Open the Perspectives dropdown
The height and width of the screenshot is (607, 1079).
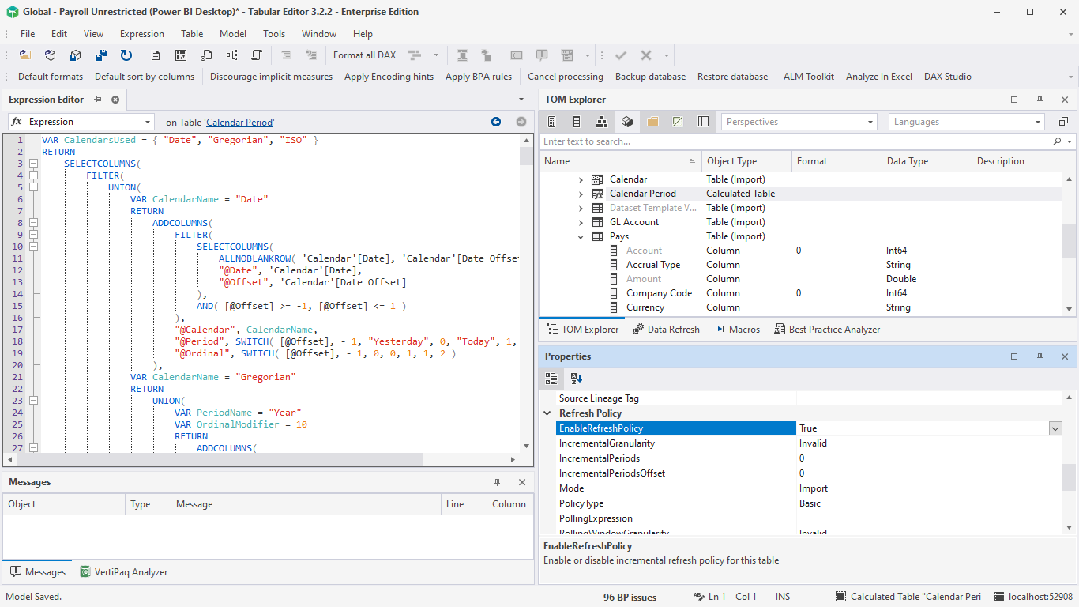[870, 122]
